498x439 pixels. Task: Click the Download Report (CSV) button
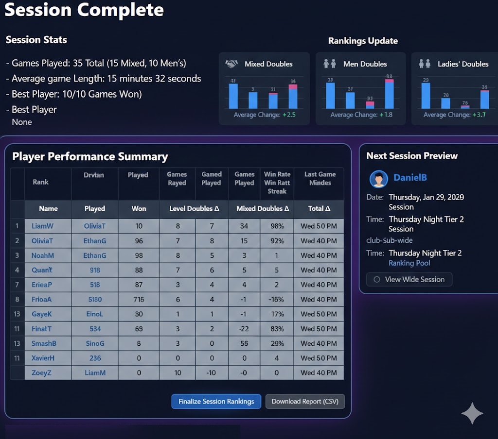click(x=305, y=402)
